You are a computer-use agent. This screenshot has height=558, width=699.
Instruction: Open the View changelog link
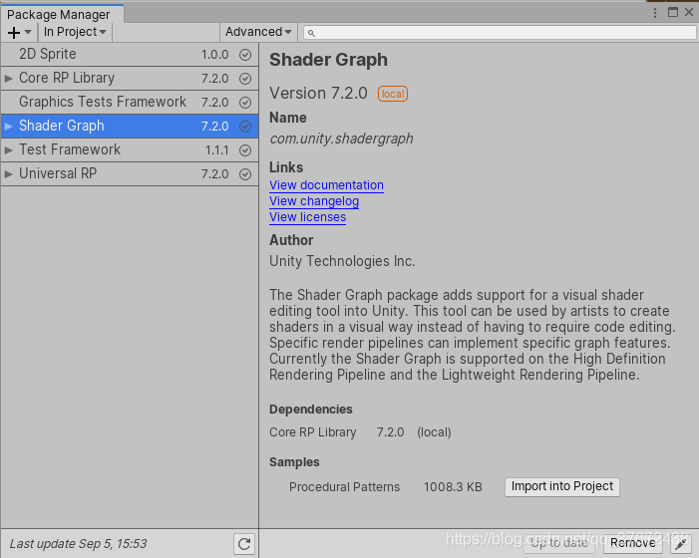(x=314, y=201)
